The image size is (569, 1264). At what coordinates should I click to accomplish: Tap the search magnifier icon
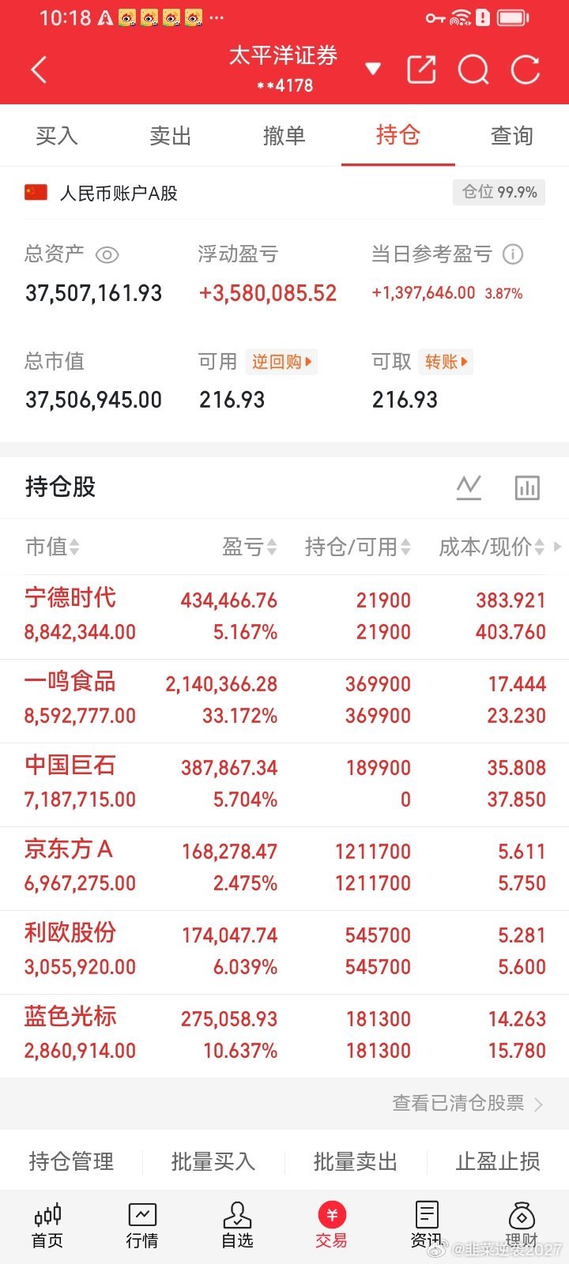(x=473, y=70)
